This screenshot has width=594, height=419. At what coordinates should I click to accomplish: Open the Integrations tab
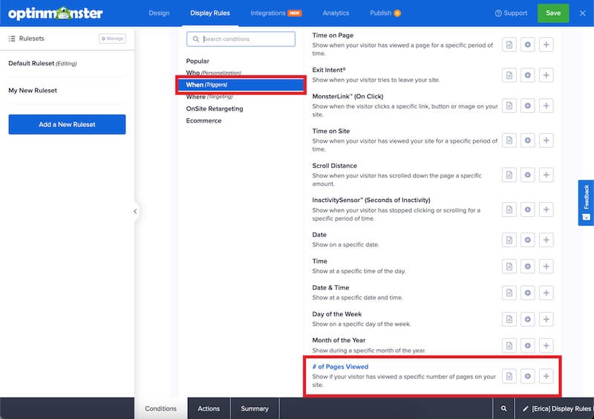(x=275, y=13)
